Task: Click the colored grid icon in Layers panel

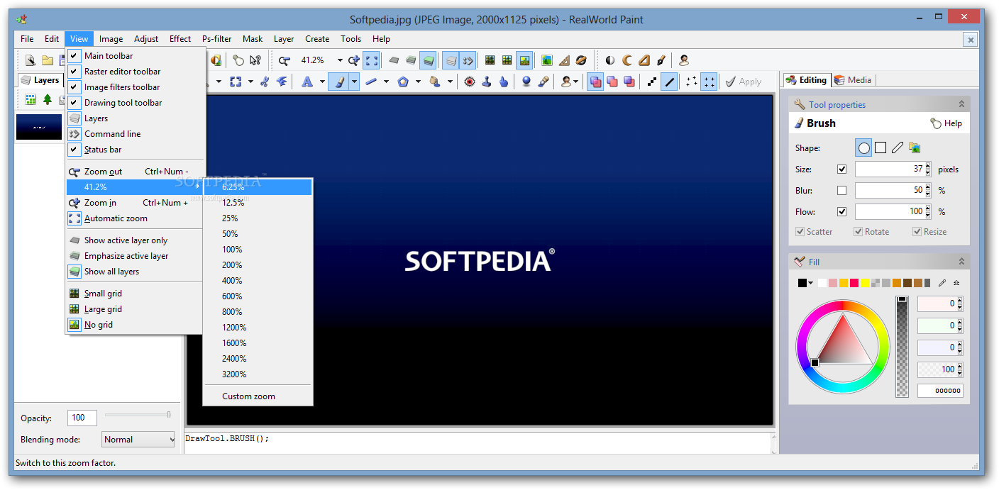Action: [x=31, y=99]
